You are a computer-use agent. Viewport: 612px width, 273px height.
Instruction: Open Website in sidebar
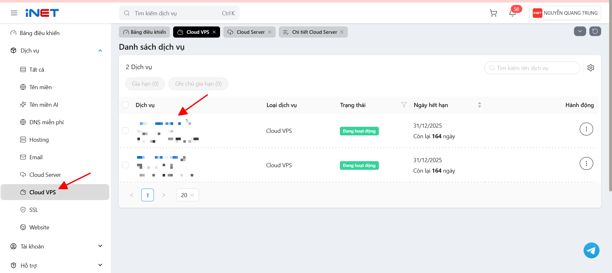click(x=55, y=227)
